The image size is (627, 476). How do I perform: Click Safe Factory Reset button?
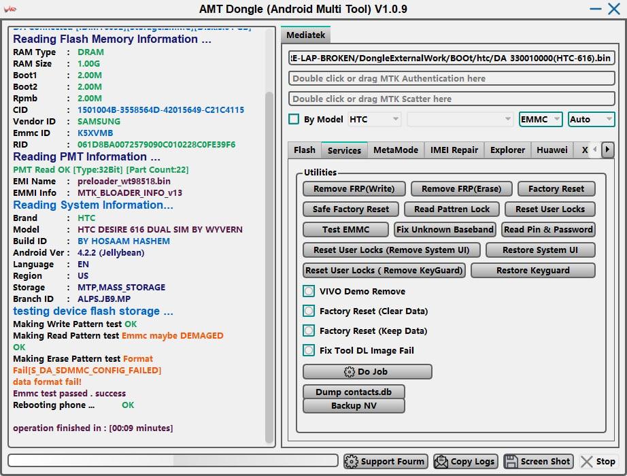[x=351, y=209]
